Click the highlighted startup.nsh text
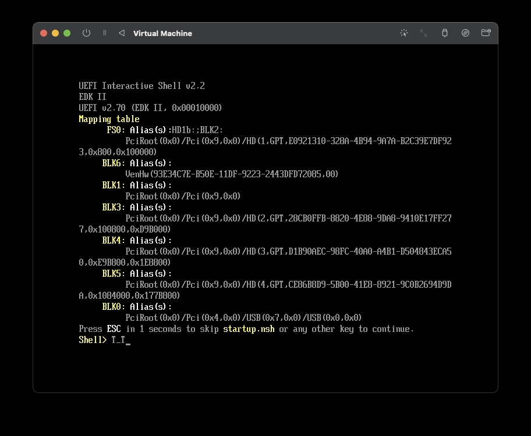The width and height of the screenshot is (531, 436). pos(249,329)
